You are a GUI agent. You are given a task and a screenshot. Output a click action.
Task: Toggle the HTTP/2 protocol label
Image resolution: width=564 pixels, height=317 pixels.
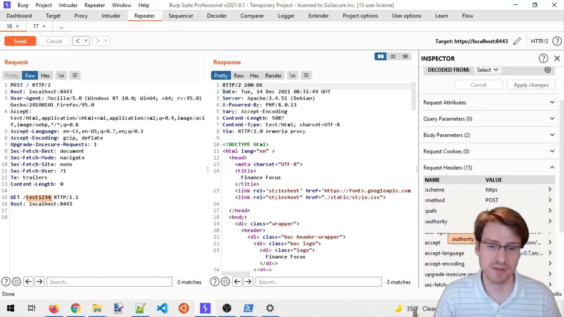[539, 41]
